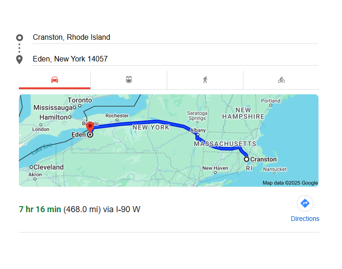The height and width of the screenshot is (269, 342).
Task: Click the Map data ©2025 Google attribution
Action: (290, 183)
